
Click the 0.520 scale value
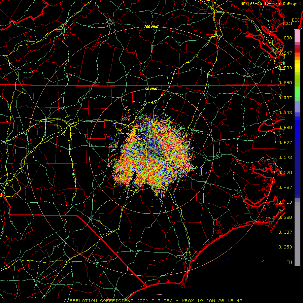click(x=285, y=173)
